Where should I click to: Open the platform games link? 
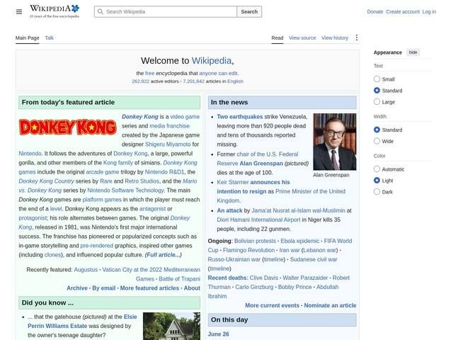pos(102,200)
